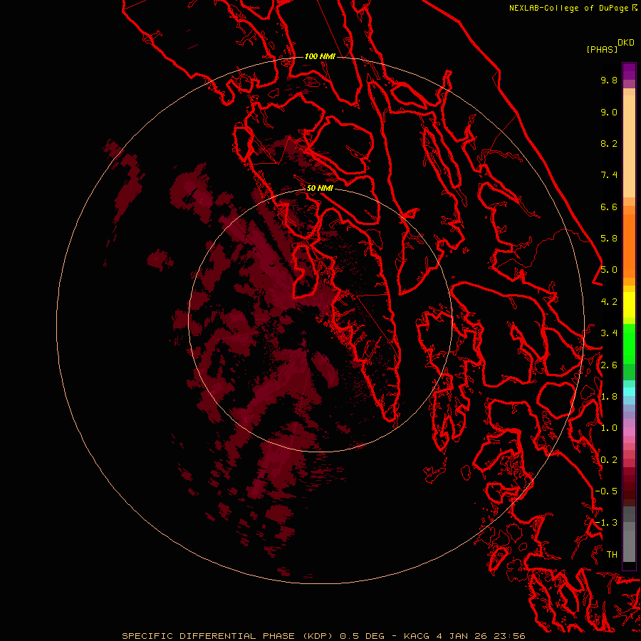
Task: Click the 2.6 value on the color scale
Action: coord(609,365)
